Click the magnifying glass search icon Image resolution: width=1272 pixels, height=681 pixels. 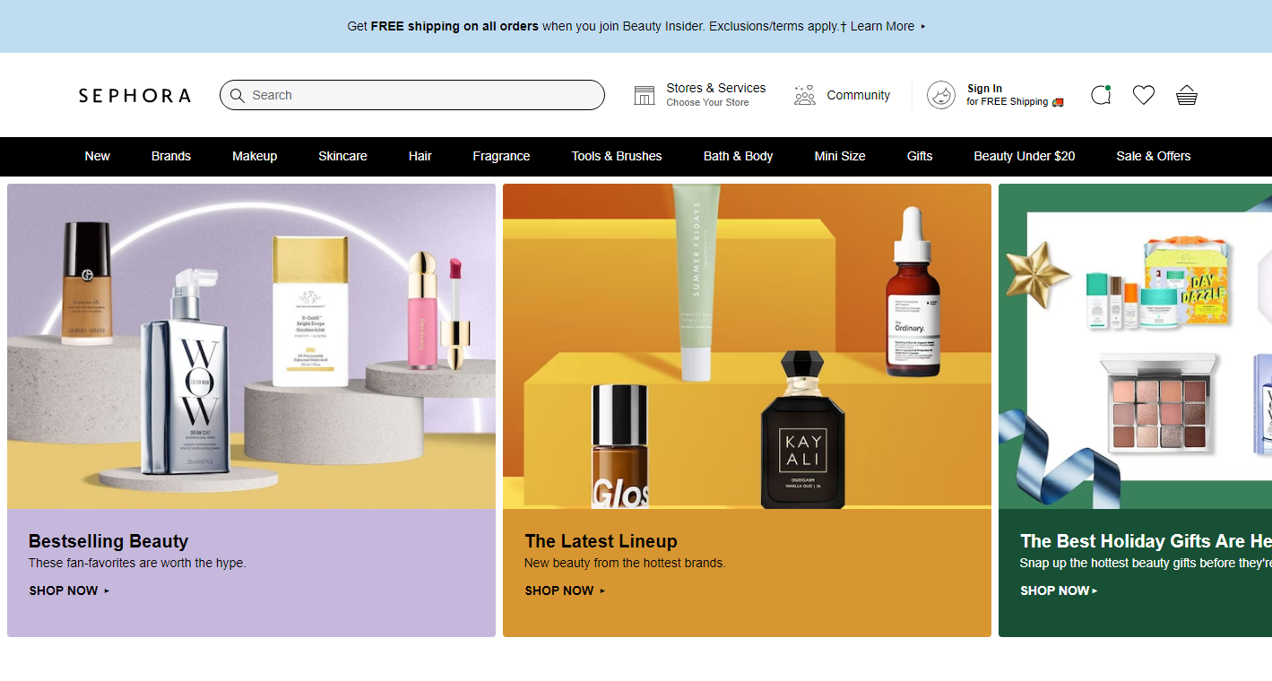coord(238,95)
